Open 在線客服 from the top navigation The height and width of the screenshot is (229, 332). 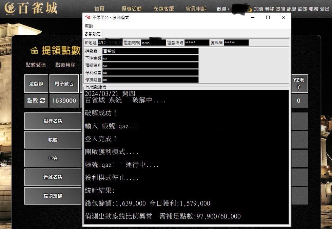[x=164, y=9]
